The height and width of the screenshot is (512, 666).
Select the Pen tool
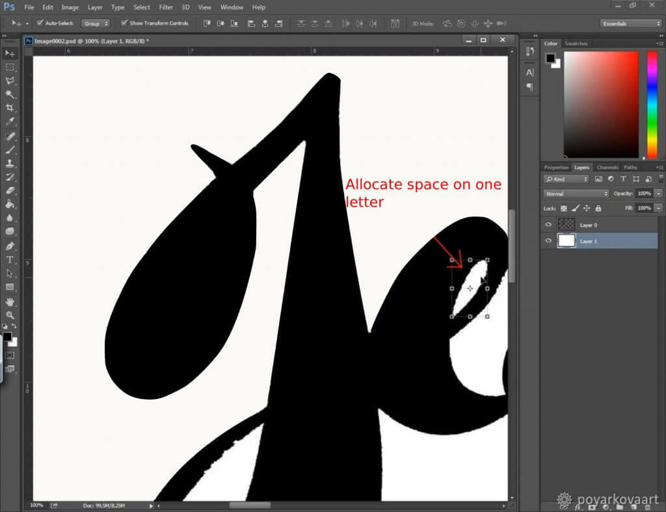click(10, 246)
